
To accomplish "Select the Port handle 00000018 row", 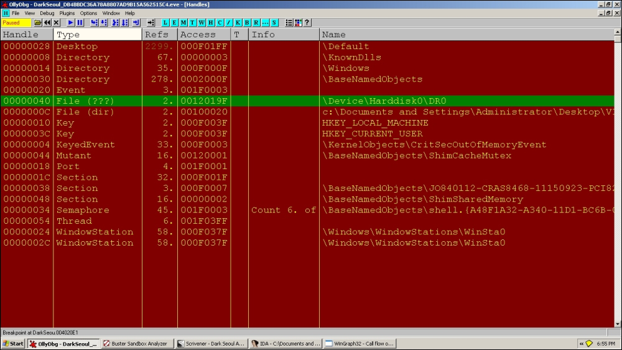I will (x=307, y=167).
